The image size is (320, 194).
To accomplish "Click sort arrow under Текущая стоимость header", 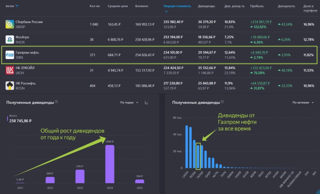I will pyautogui.click(x=166, y=12).
